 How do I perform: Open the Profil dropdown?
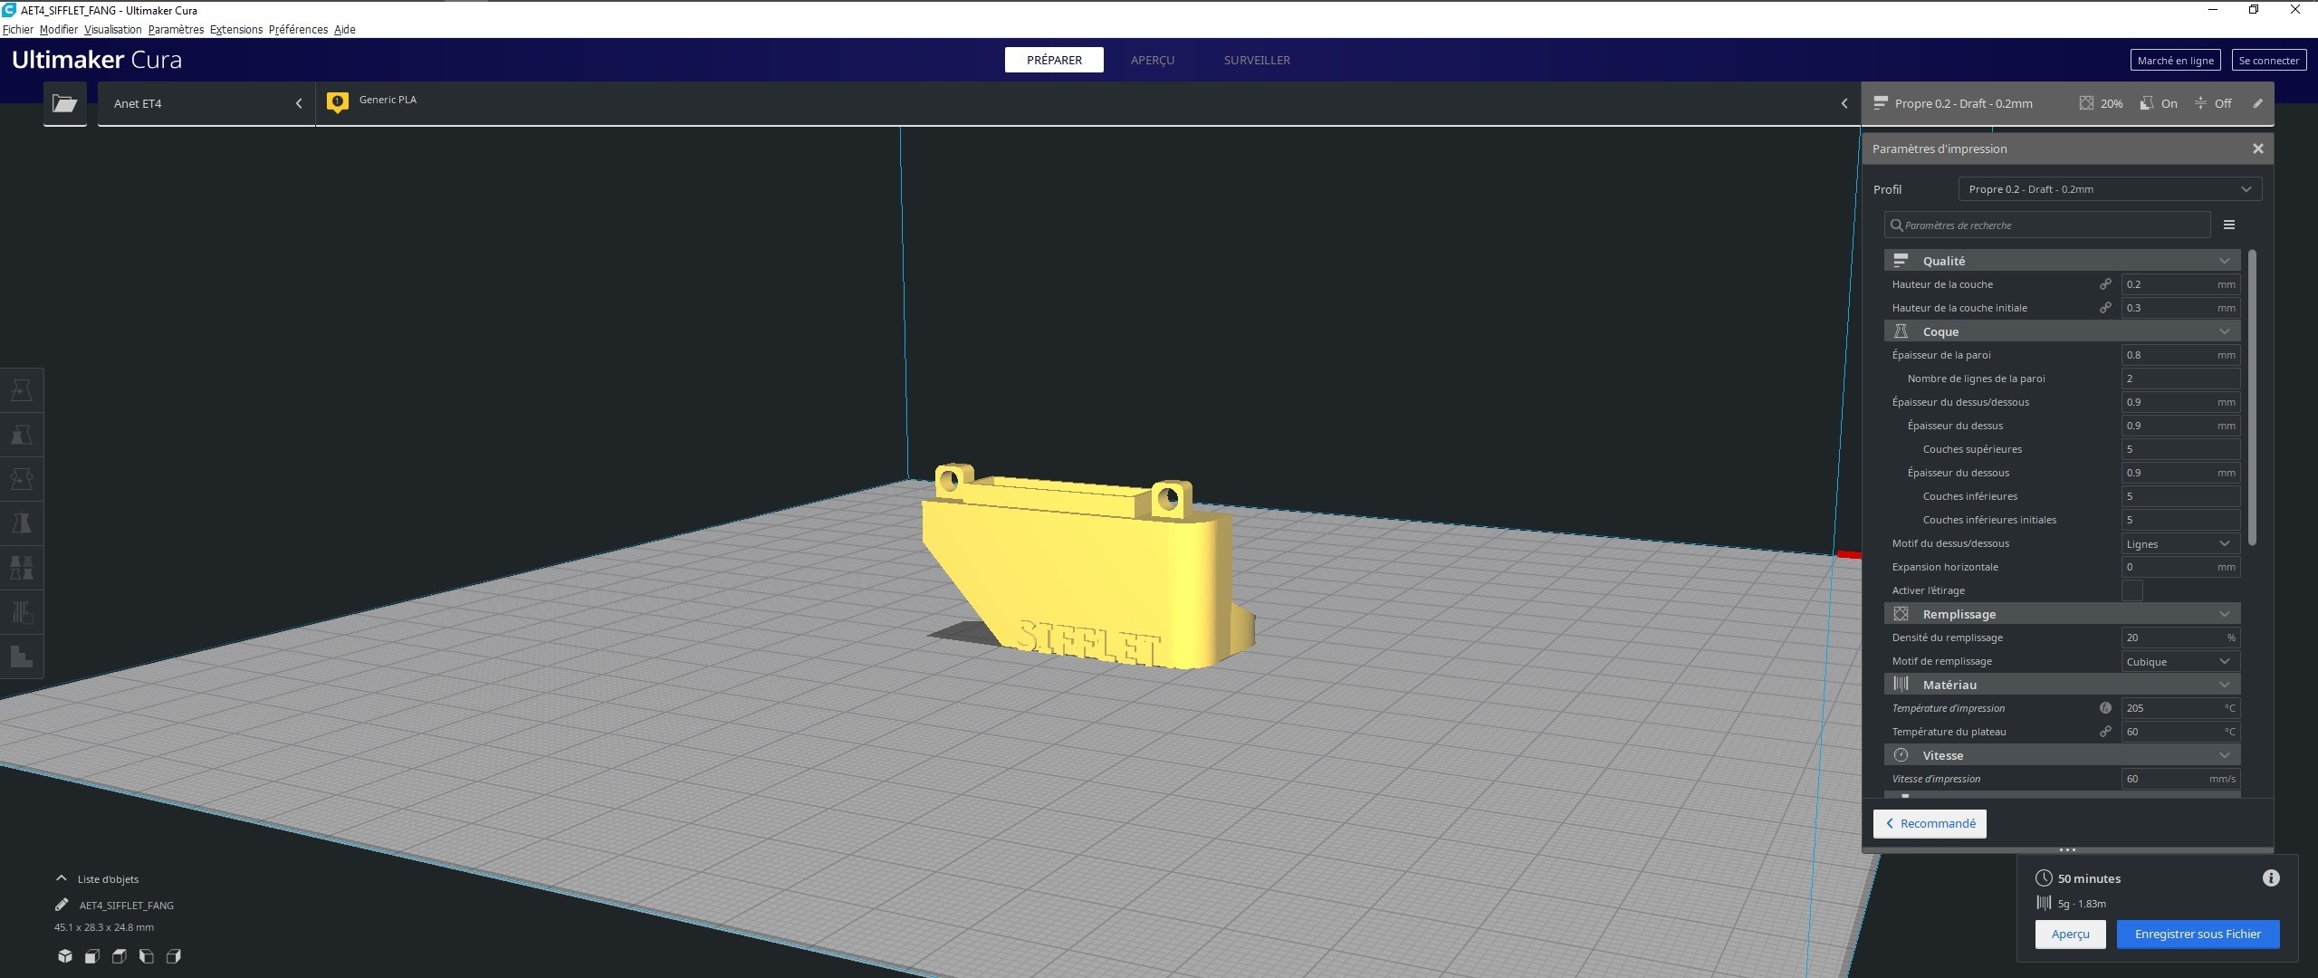[x=2109, y=189]
